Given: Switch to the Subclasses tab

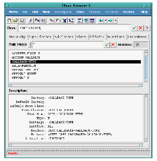Looking at the screenshot, I should 64,37.
